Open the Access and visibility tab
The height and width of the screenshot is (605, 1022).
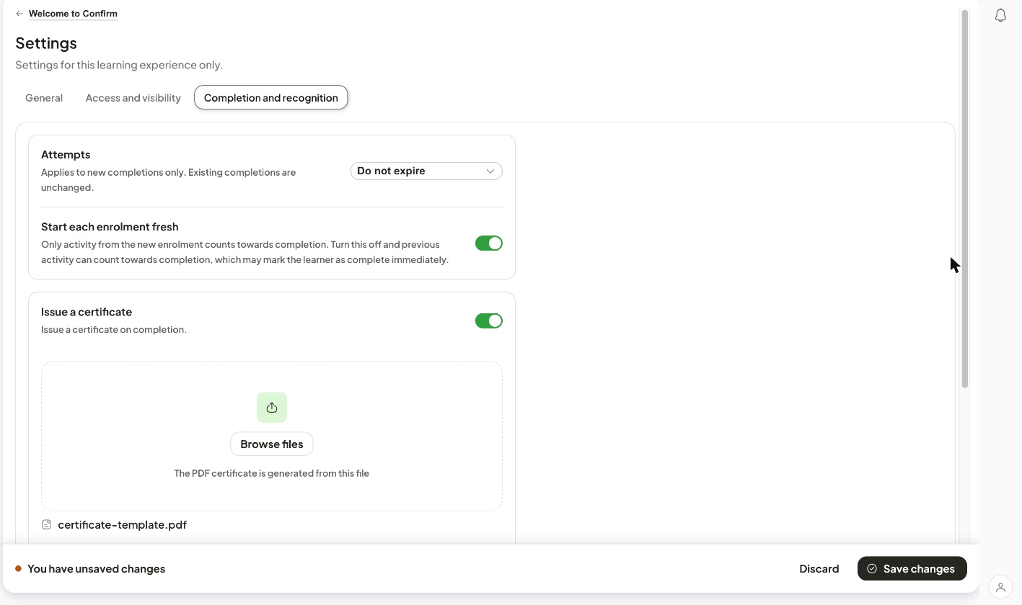(133, 98)
